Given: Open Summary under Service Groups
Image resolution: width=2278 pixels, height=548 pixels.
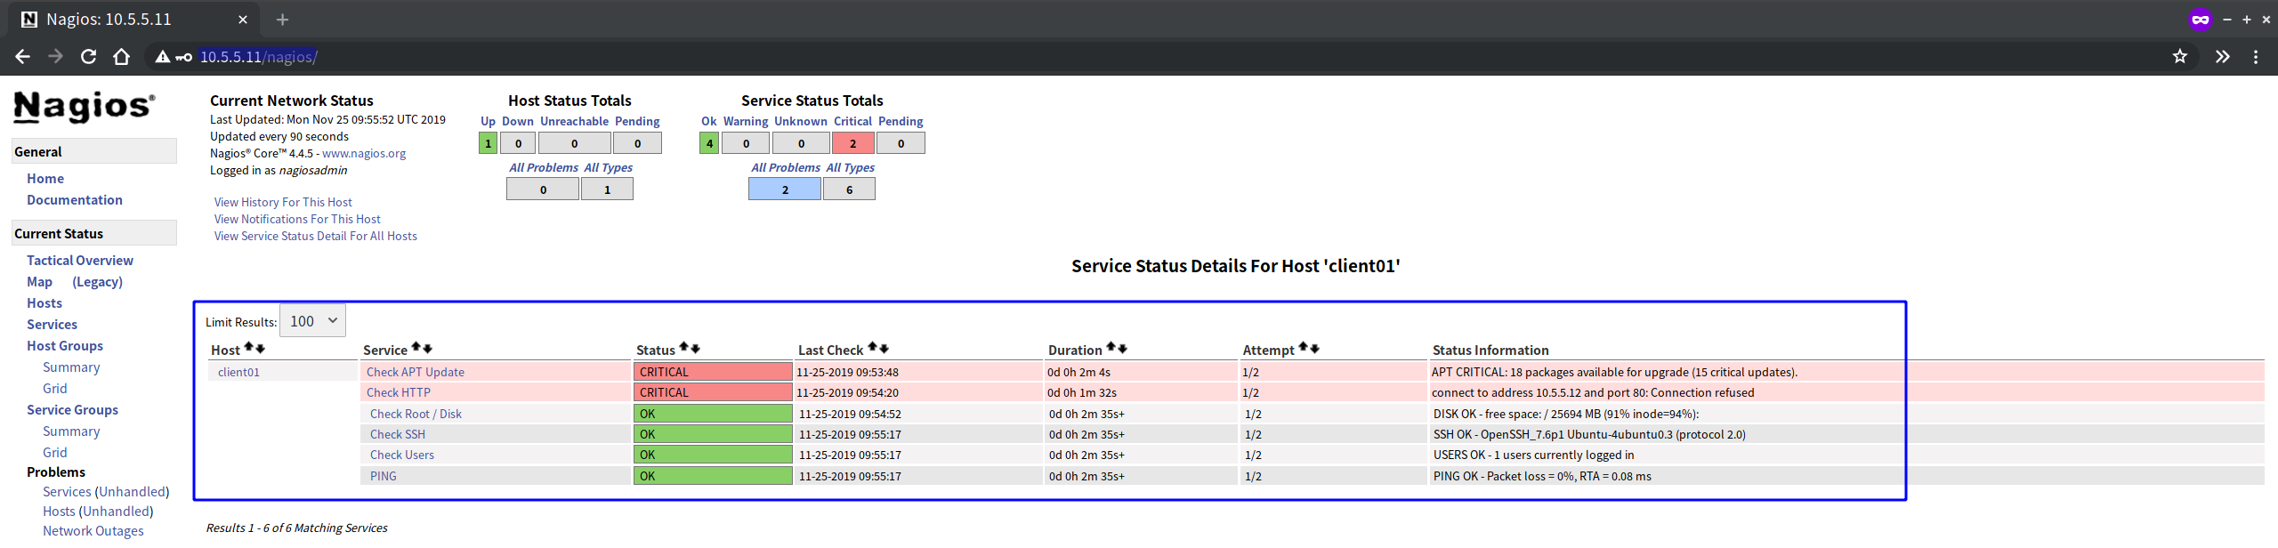Looking at the screenshot, I should click(71, 431).
